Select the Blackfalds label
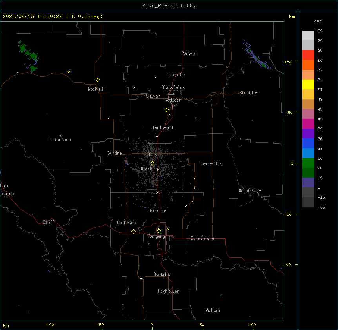The image size is (338, 330). coord(173,87)
